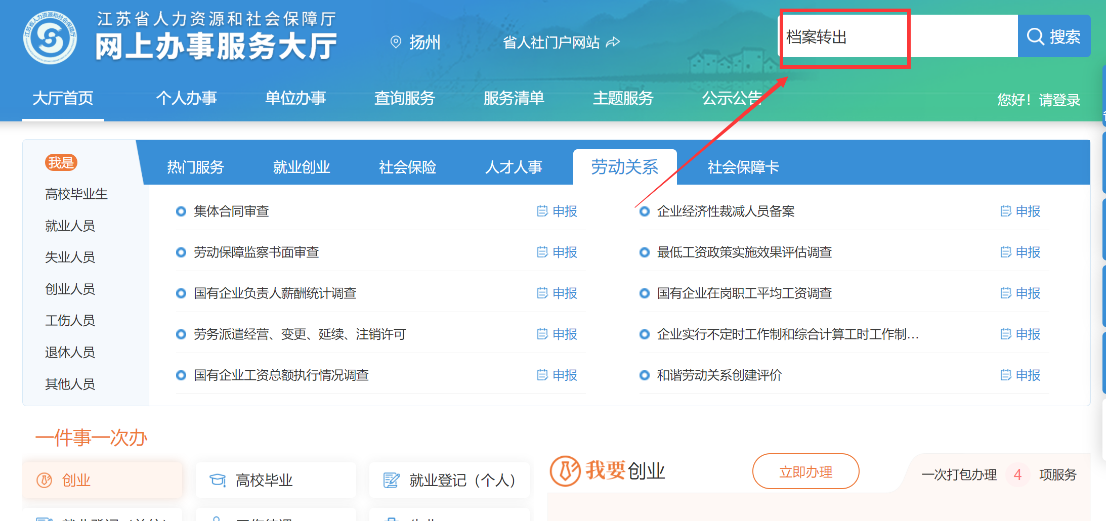Click the 申报 icon for 集体合同审查
Screen dimensions: 1106x521
[542, 211]
